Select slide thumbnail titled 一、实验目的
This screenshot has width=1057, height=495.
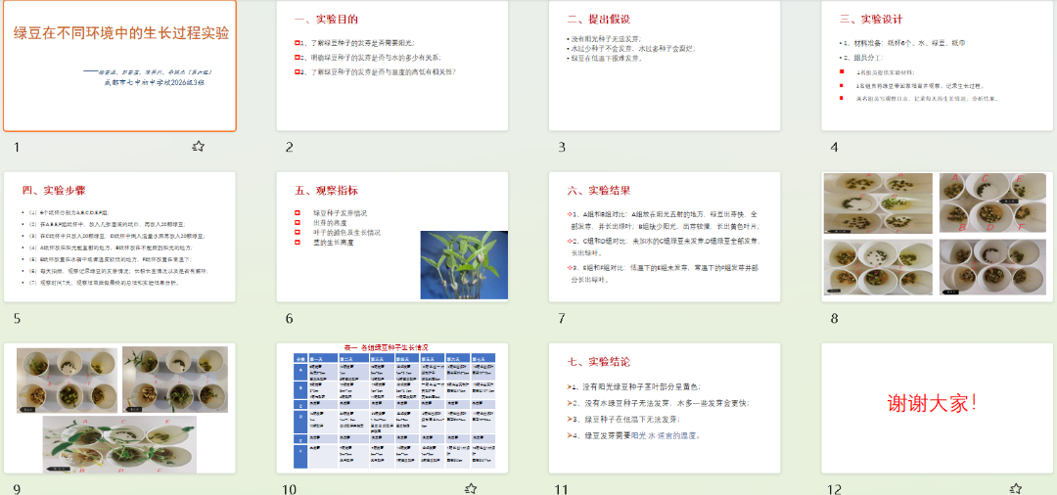(x=392, y=66)
